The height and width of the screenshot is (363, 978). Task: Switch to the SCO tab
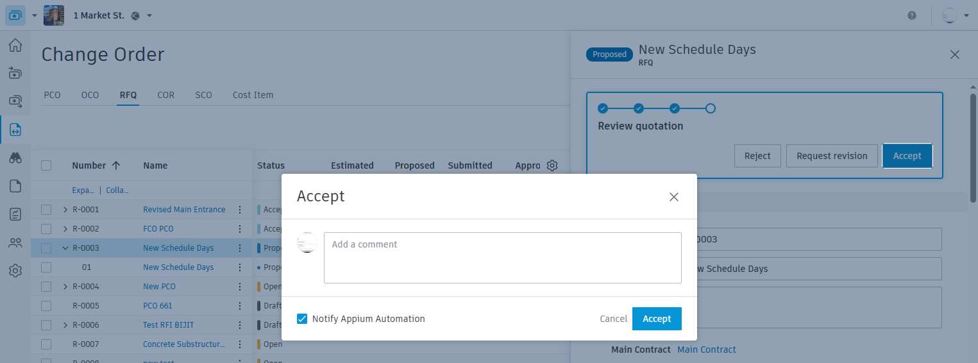(x=204, y=95)
